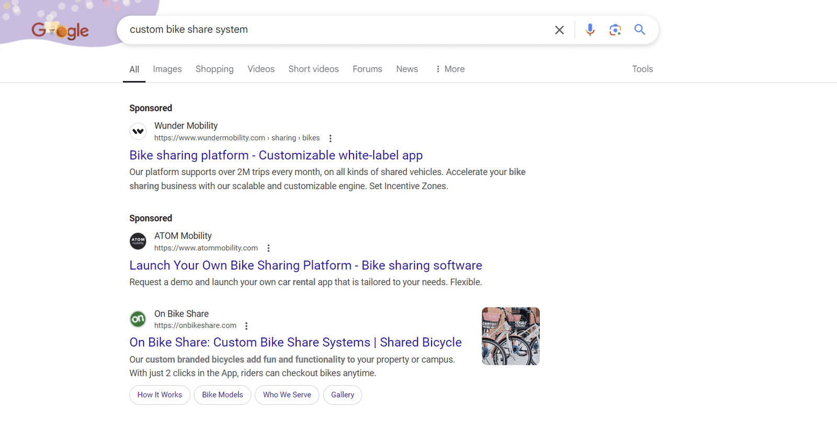Open the bicycles thumbnail image for On Bike Share
The image size is (837, 421).
511,336
